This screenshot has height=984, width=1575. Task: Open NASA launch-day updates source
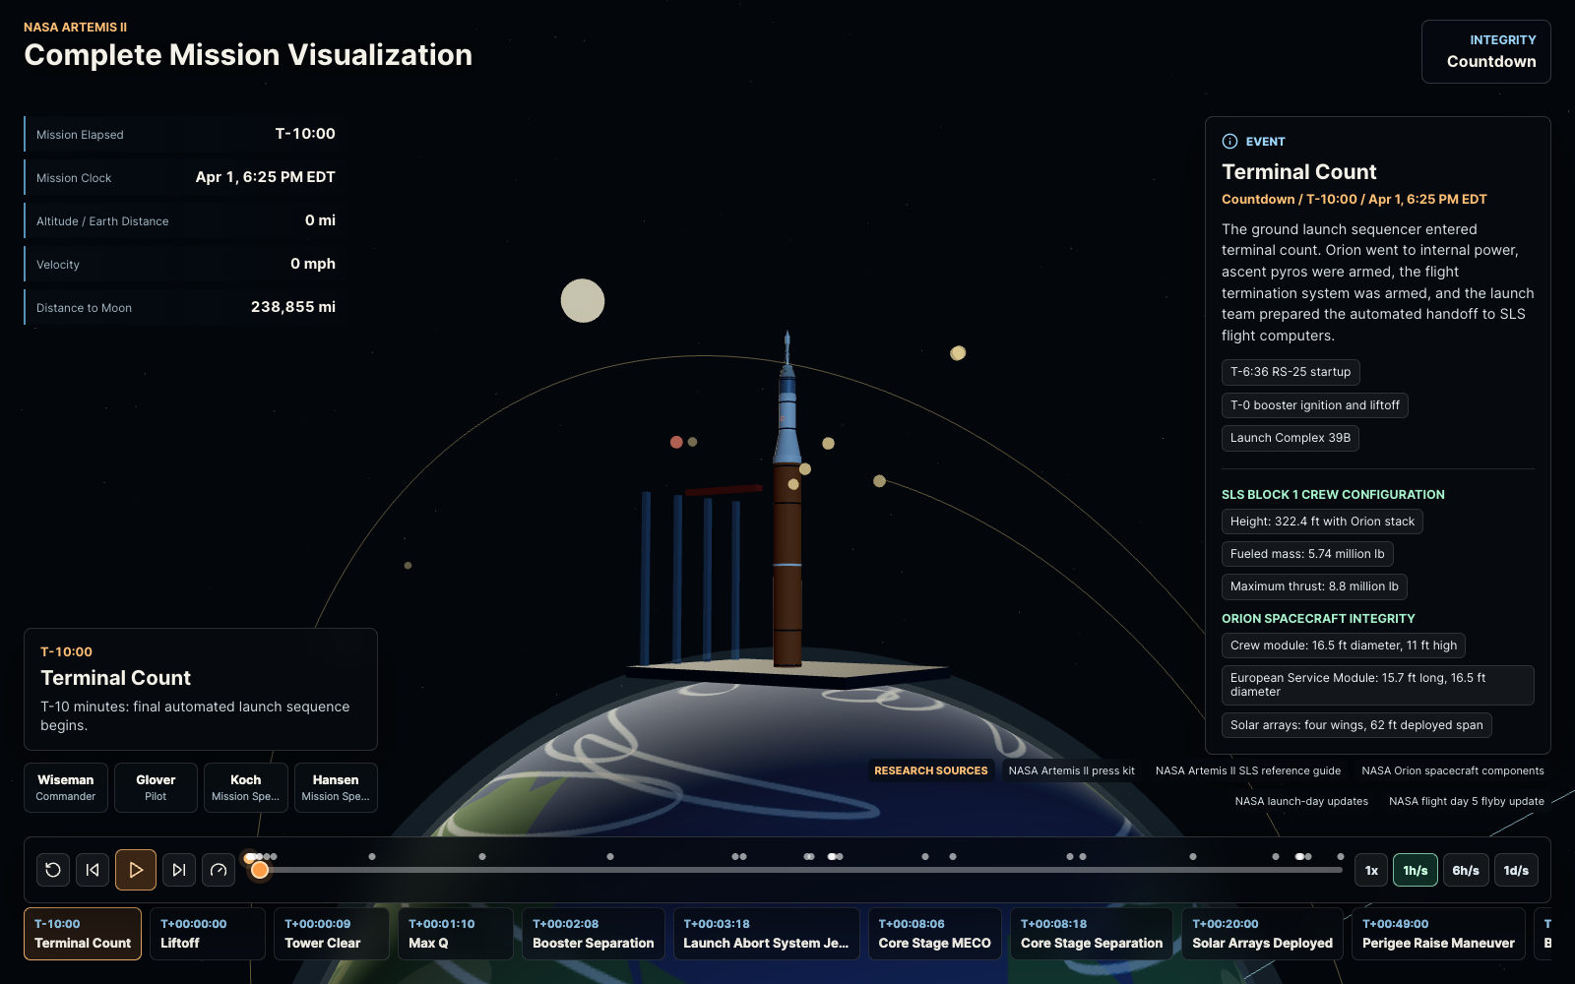[x=1301, y=801]
